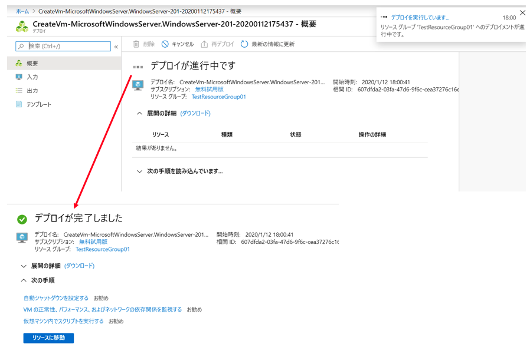Open 無料試用版 link in completed panel
The image size is (530, 347).
(x=93, y=242)
